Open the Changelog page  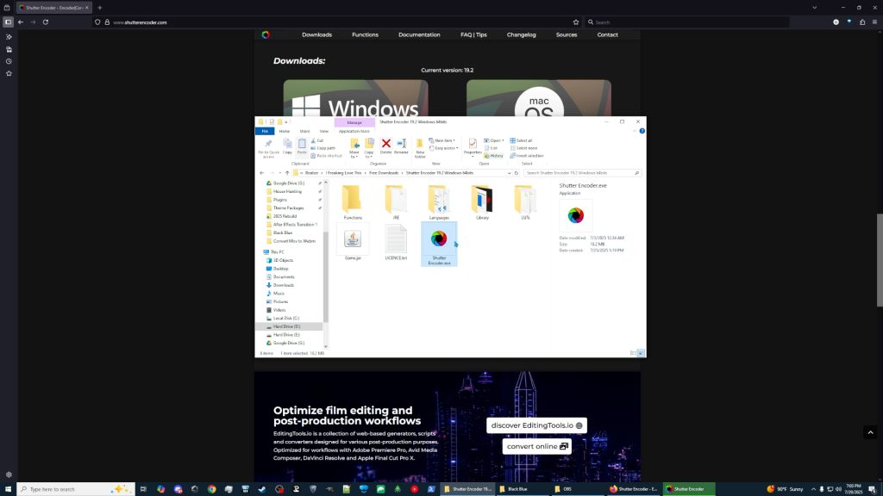coord(521,34)
